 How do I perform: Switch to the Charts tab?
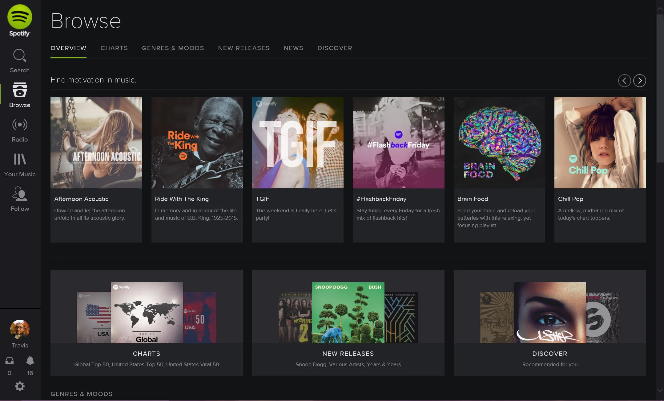pos(114,48)
